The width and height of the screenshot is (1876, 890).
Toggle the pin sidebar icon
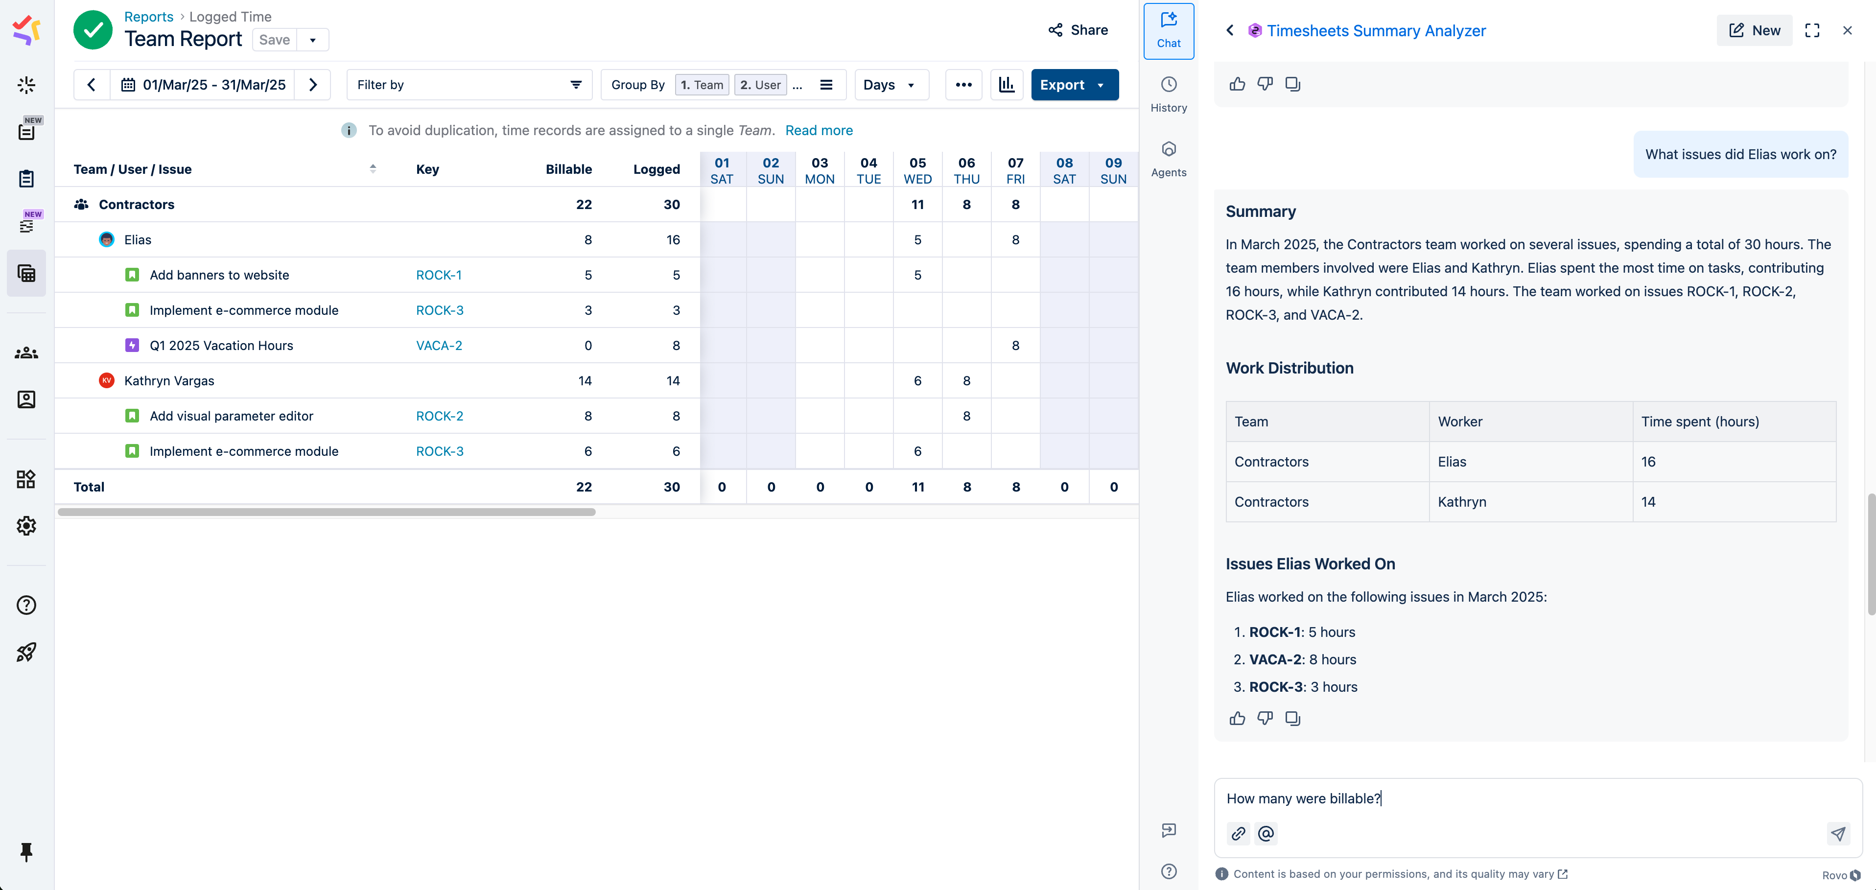[26, 851]
